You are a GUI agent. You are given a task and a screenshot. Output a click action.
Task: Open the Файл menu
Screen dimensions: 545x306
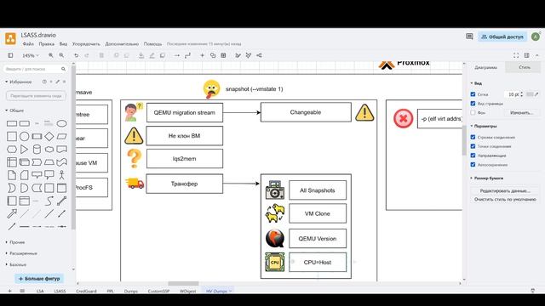(x=28, y=44)
